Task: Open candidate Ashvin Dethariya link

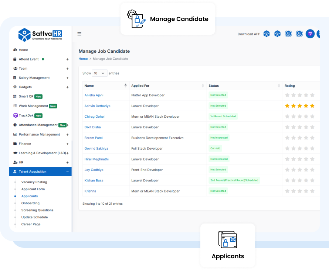Action: tap(97, 106)
